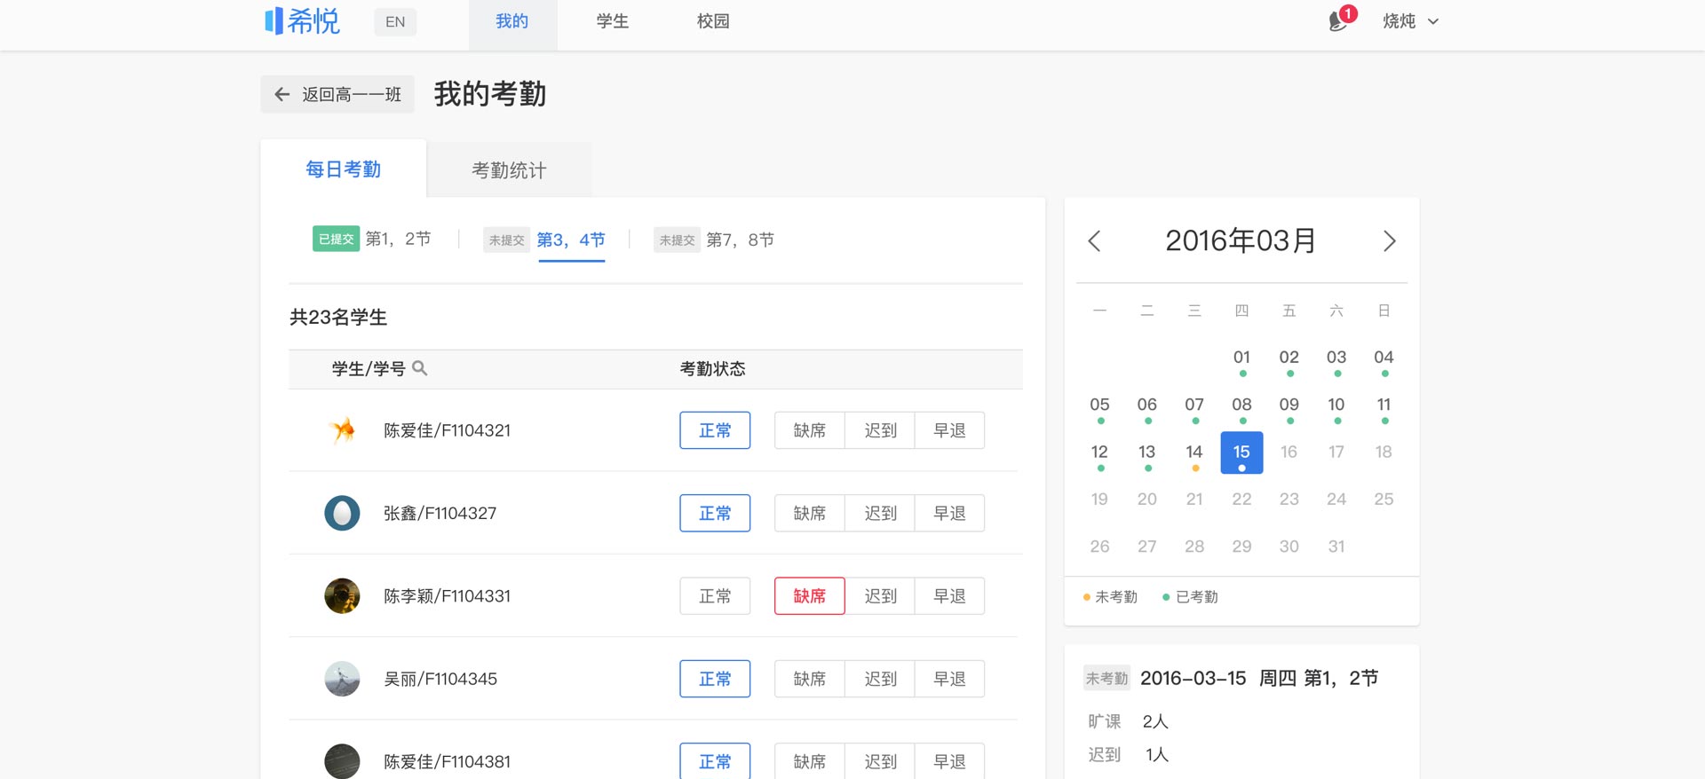Screen dimensions: 1705x779
Task: Click 吴丽's profile avatar
Action: [x=342, y=679]
